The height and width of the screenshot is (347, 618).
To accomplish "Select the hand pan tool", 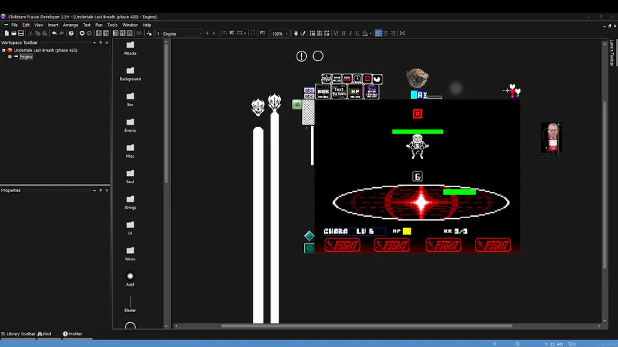I will [x=295, y=34].
